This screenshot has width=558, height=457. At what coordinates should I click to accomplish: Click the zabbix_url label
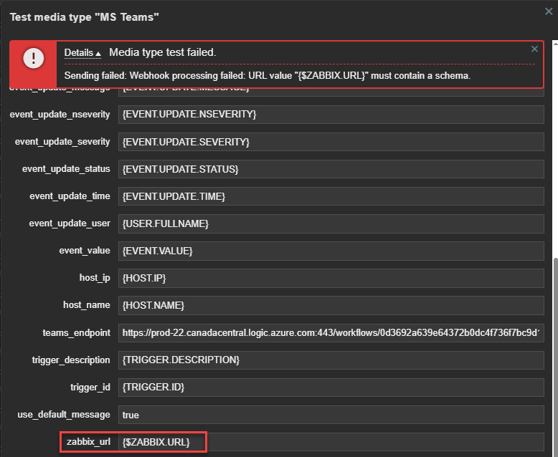click(x=89, y=442)
